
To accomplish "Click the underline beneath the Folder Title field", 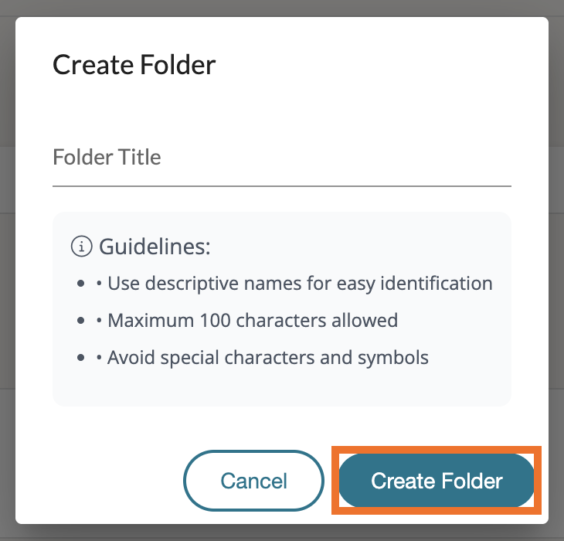I will coord(281,185).
